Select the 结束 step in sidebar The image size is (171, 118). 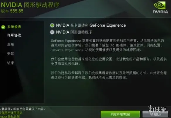click(11, 63)
